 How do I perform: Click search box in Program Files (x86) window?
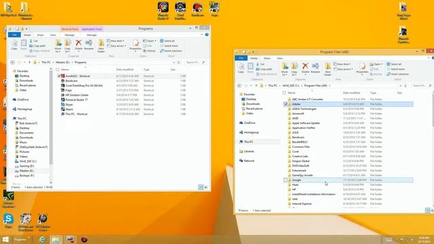point(422,86)
